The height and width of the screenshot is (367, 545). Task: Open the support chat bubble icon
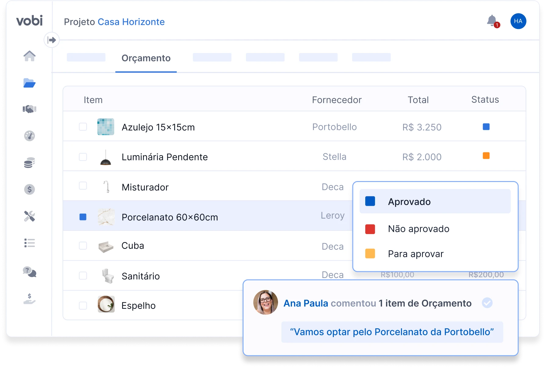click(29, 272)
